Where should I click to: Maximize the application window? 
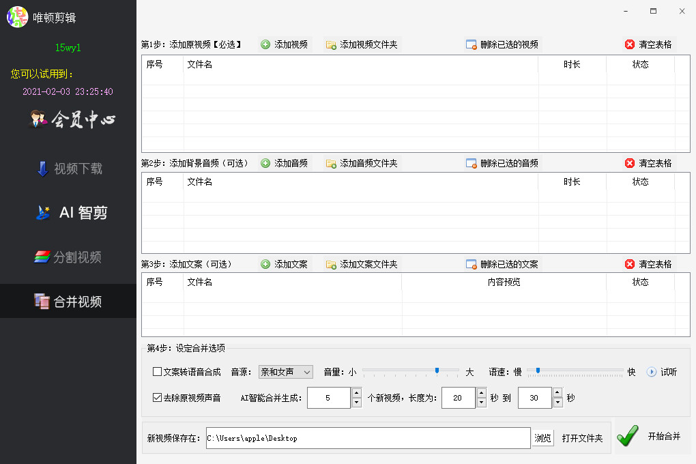click(654, 11)
